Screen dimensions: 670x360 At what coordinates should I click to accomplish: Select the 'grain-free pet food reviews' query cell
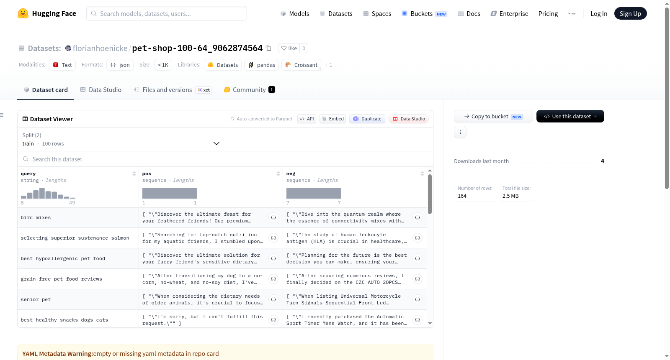coord(78,279)
